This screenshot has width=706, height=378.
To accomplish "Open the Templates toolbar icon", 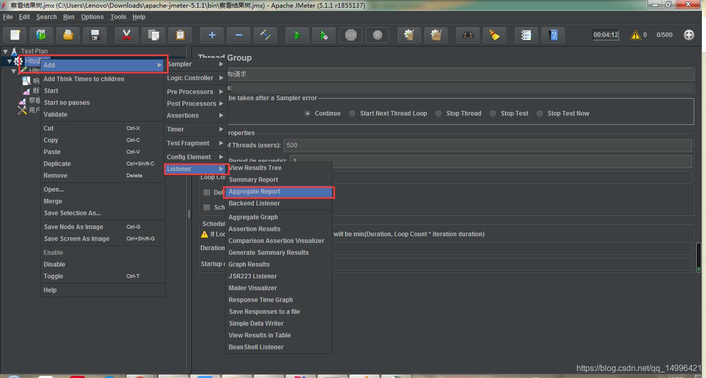I will click(42, 35).
